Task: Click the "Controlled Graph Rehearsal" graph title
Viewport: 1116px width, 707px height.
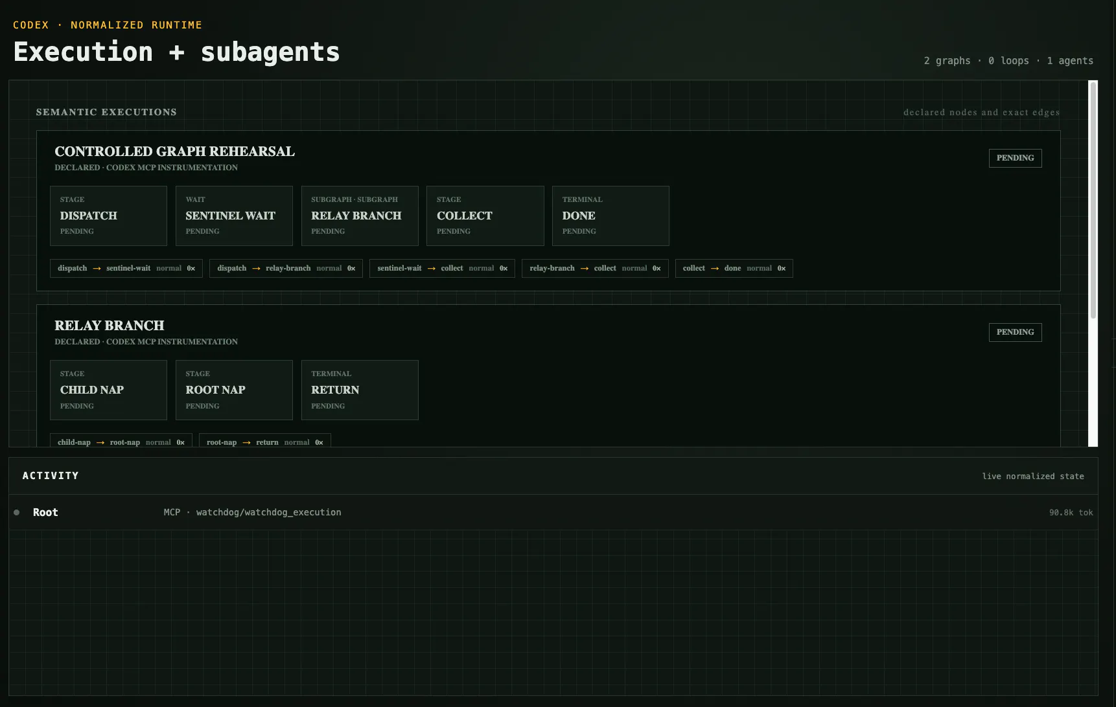Action: [174, 151]
